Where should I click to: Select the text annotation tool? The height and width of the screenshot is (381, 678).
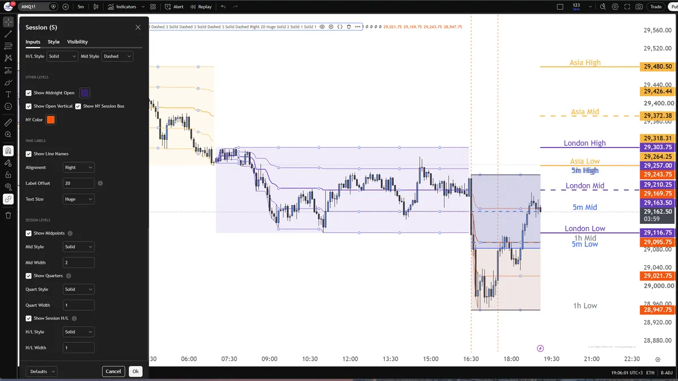[8, 94]
